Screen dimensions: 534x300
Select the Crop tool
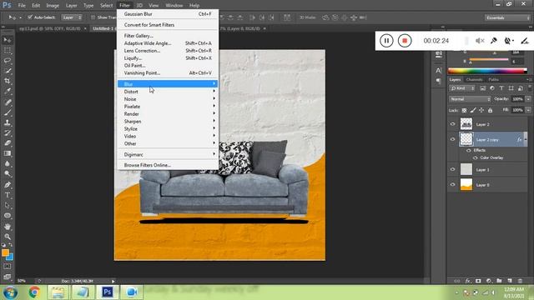[8, 82]
